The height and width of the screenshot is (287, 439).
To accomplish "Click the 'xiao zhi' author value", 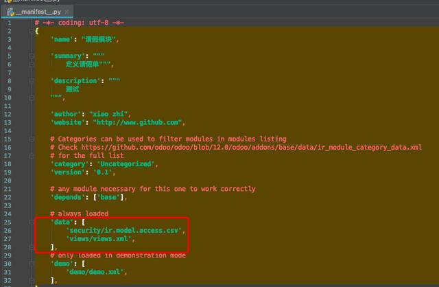I will [x=115, y=114].
